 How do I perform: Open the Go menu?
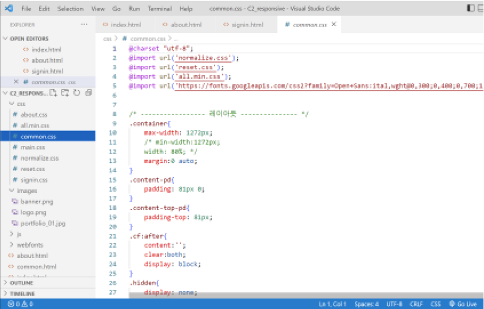tap(116, 9)
